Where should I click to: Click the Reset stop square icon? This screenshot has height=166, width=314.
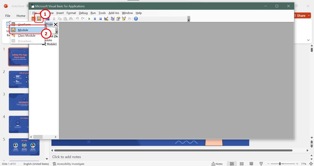(x=100, y=19)
